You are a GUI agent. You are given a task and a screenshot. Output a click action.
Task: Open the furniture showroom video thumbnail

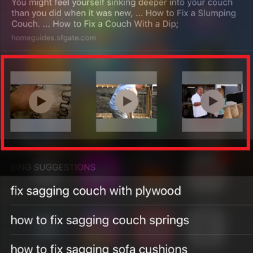click(x=212, y=101)
